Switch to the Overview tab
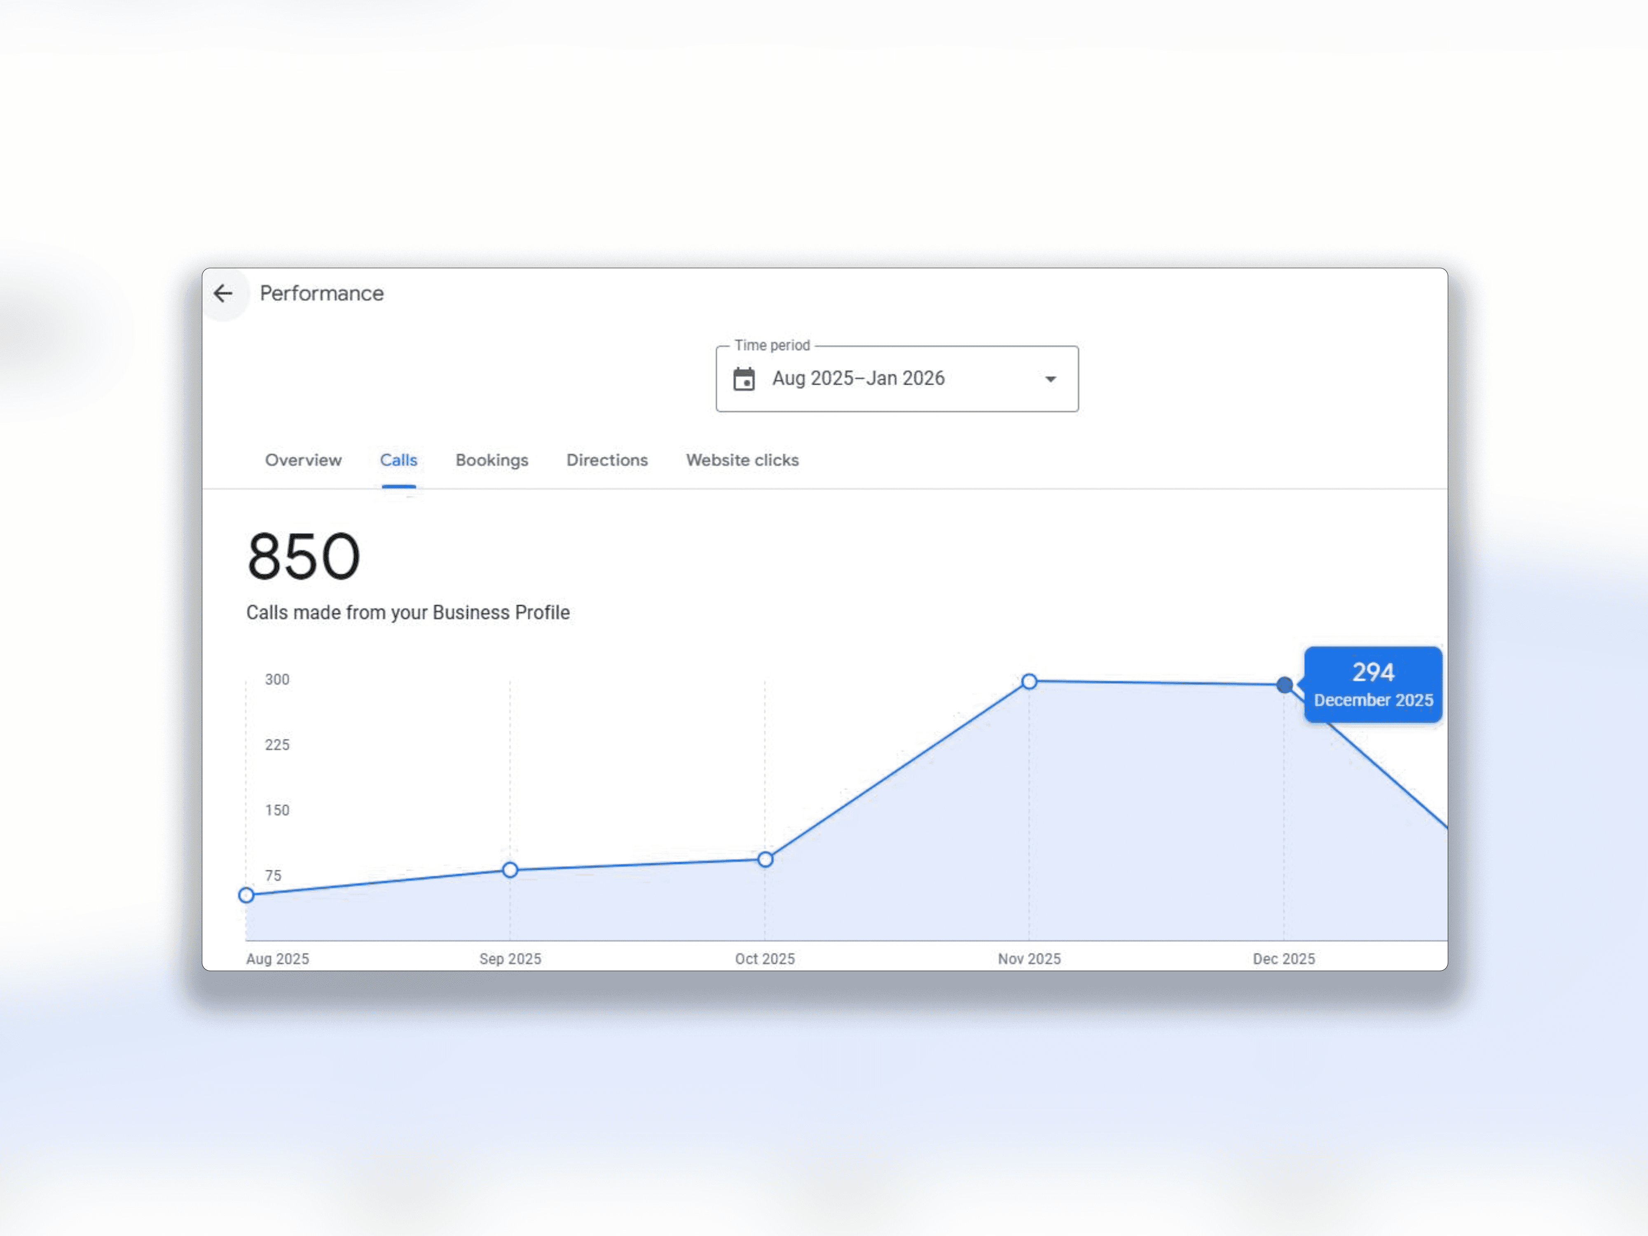Viewport: 1648px width, 1236px height. [x=303, y=461]
